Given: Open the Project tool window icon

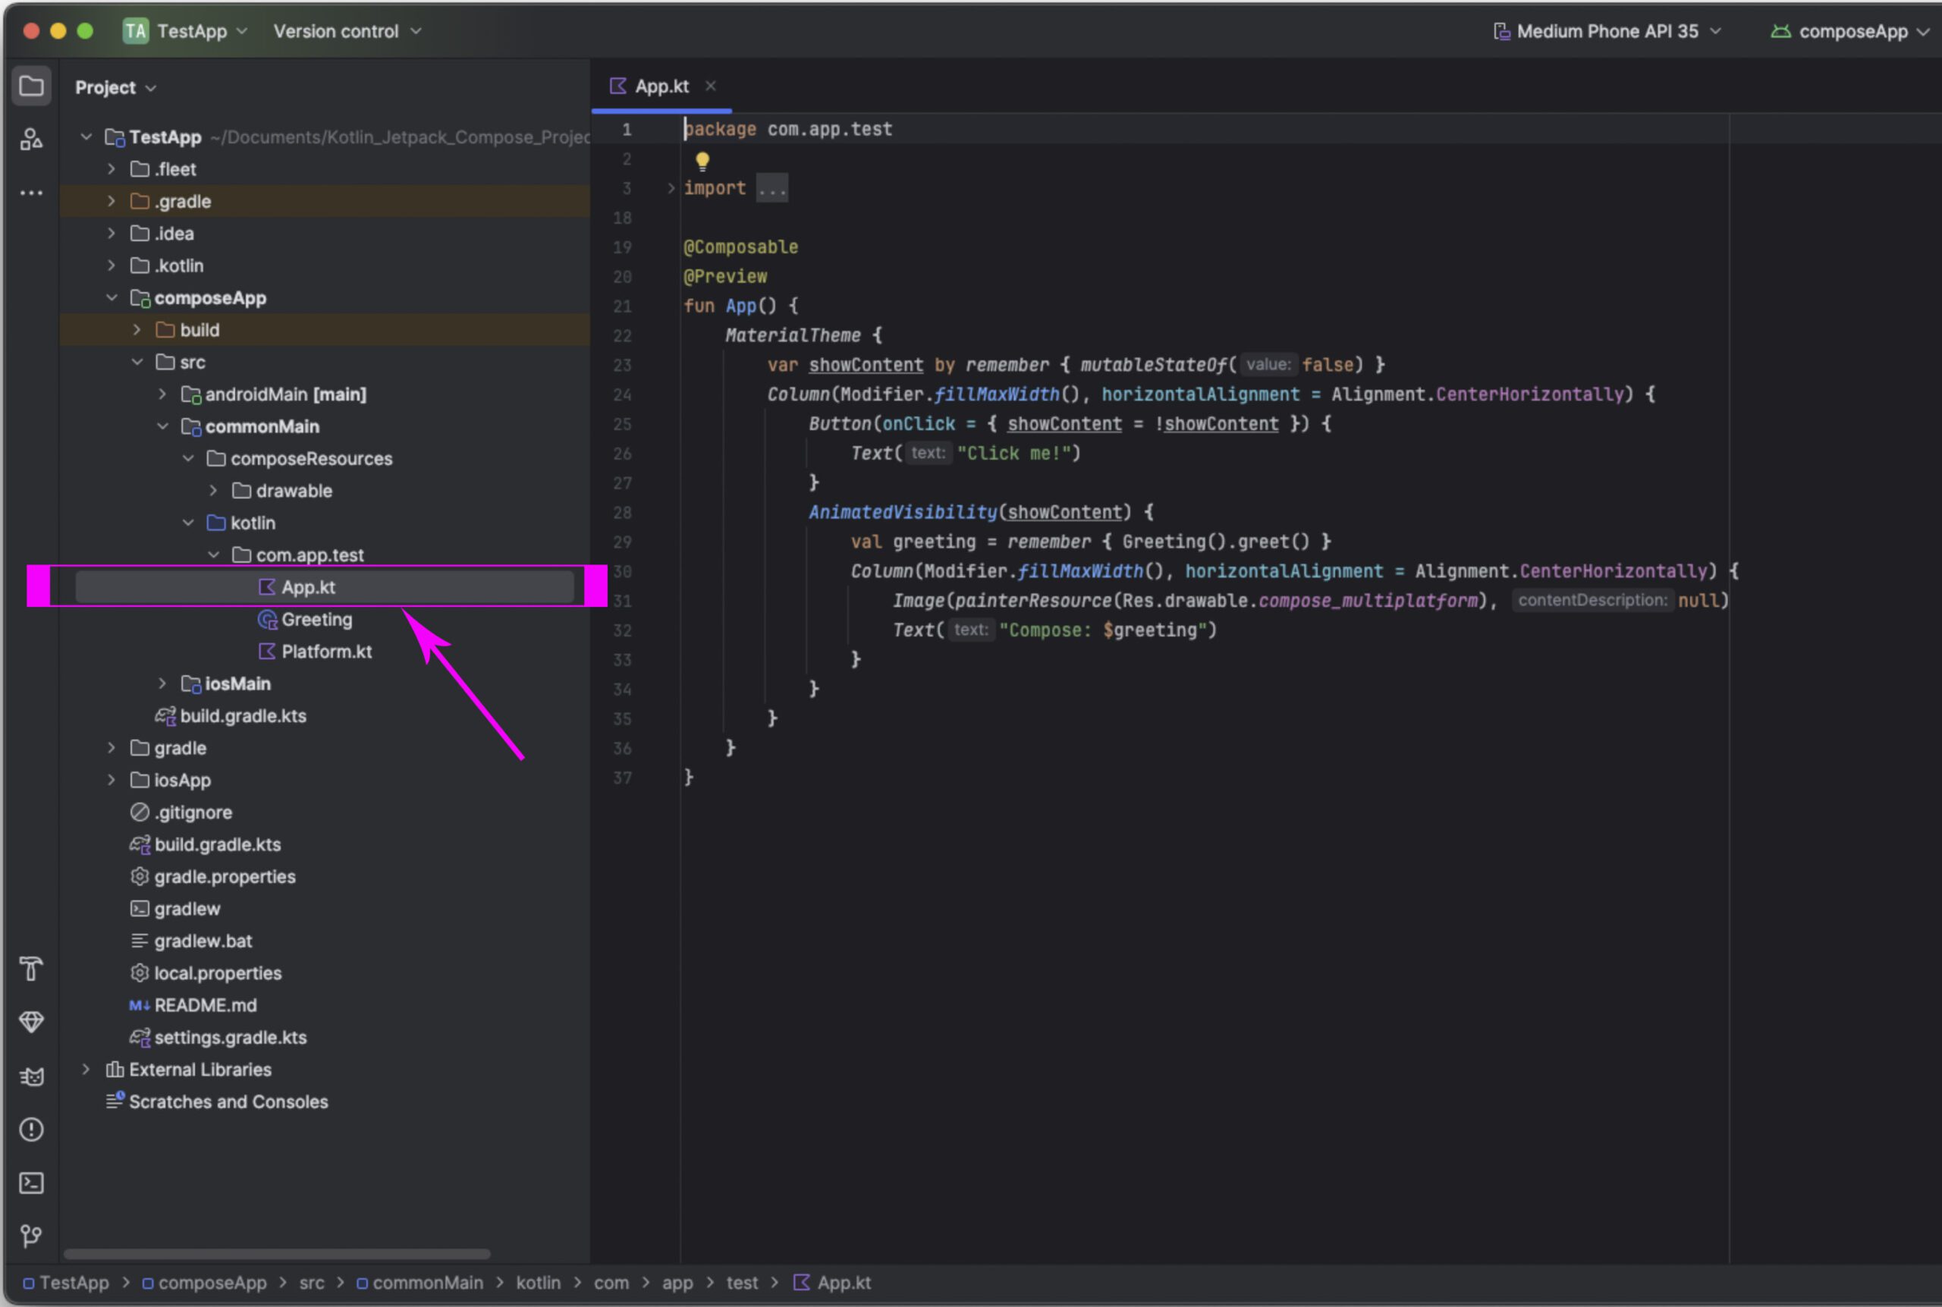Looking at the screenshot, I should click(x=32, y=86).
